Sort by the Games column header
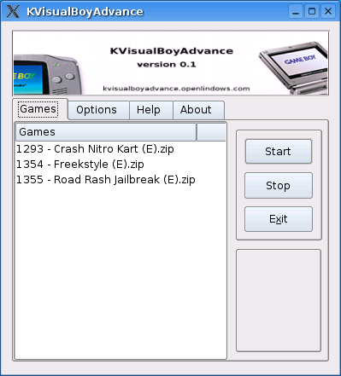 [x=106, y=132]
